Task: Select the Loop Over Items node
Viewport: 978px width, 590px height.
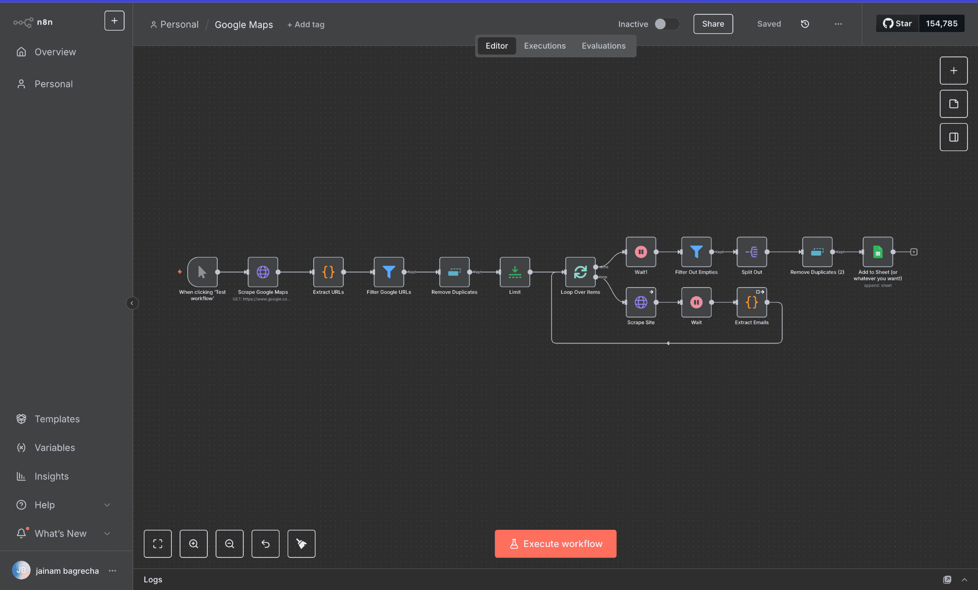Action: [x=580, y=272]
